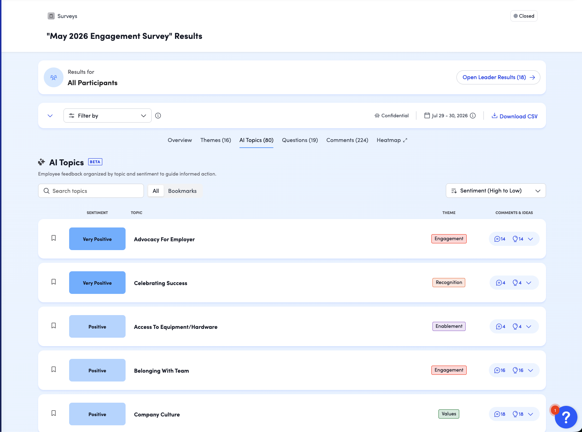Open the help question mark bubble
The image size is (582, 432).
pyautogui.click(x=566, y=417)
